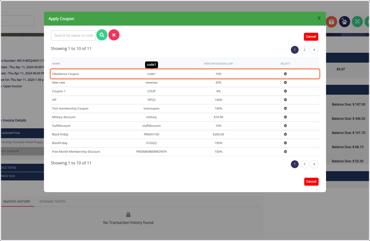Click the FRIDAY100 code cell

point(151,135)
